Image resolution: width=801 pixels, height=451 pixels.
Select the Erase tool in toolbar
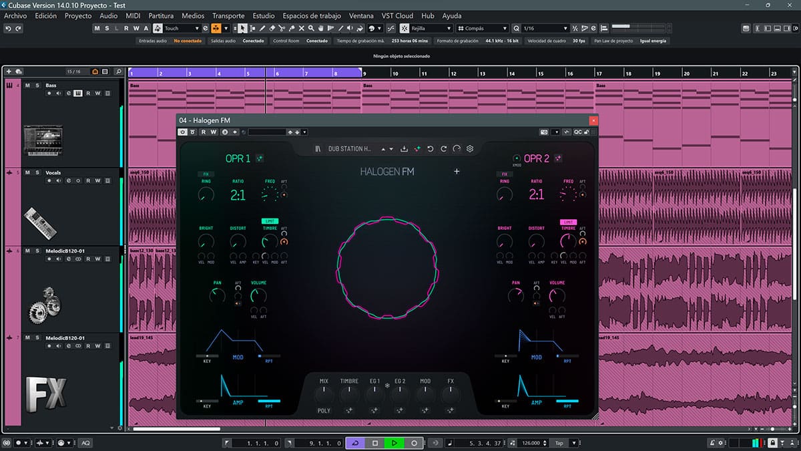(x=272, y=28)
